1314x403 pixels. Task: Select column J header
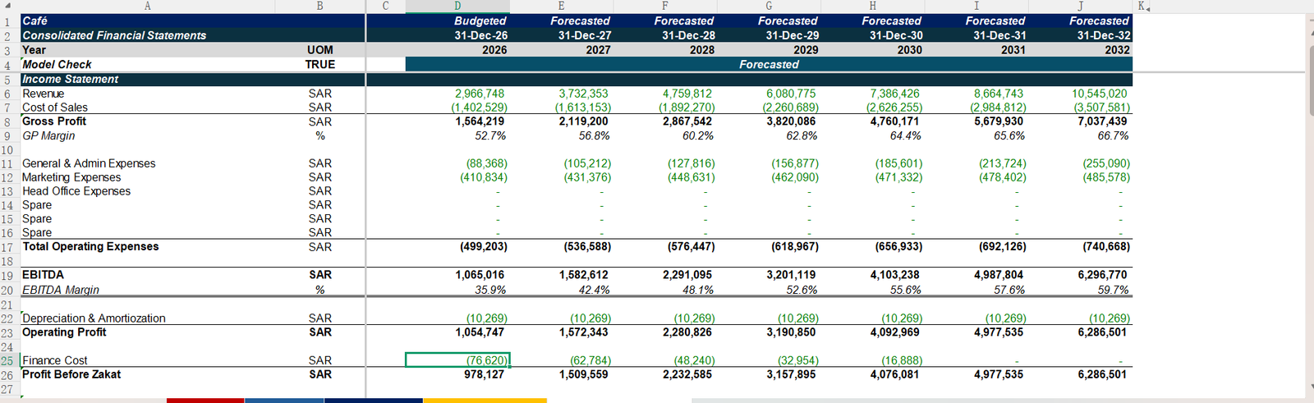coord(1080,7)
